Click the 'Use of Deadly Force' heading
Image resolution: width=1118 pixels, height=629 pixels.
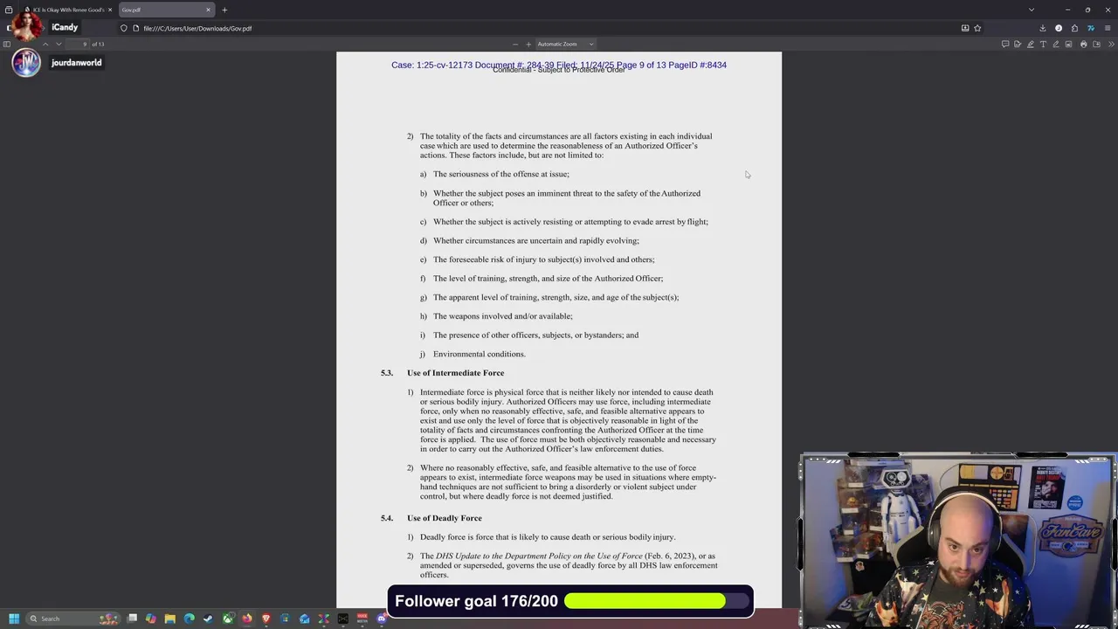pos(445,518)
